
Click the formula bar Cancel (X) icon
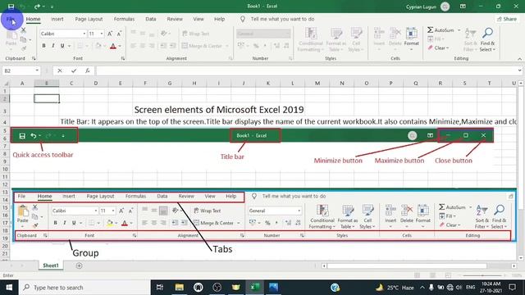tap(60, 70)
